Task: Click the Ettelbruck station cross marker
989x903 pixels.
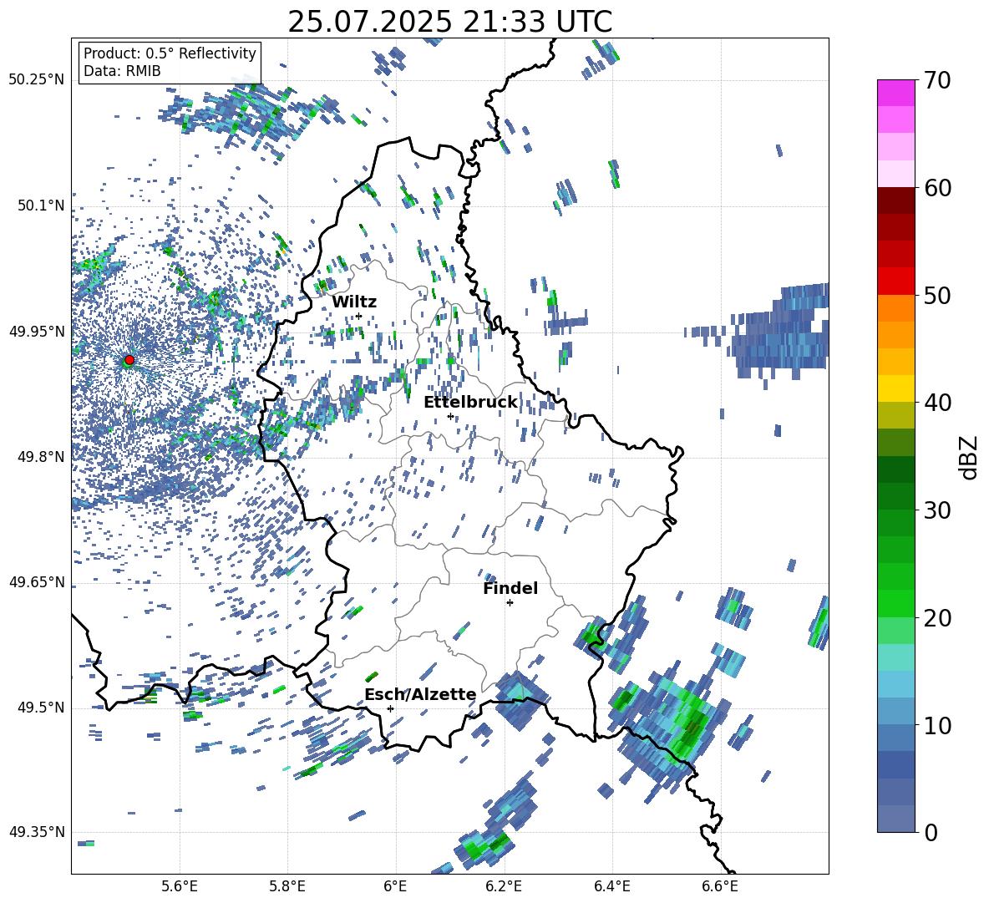Action: [x=450, y=416]
